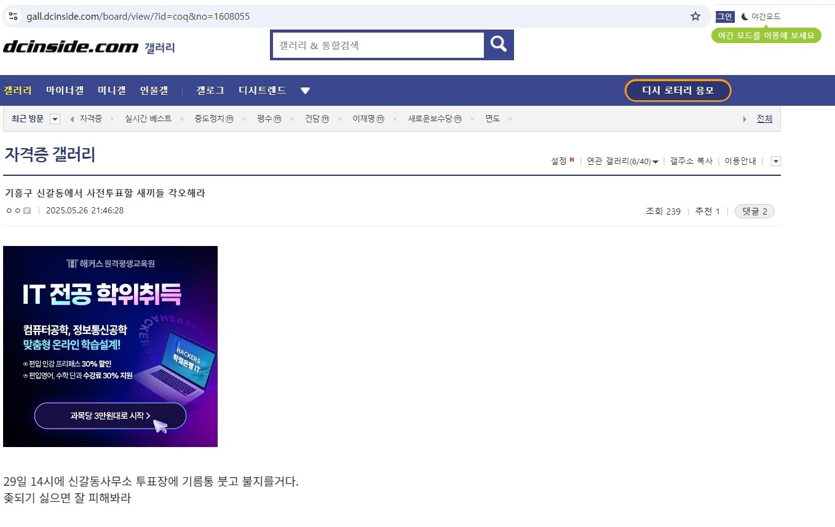Open the 연관 갤러리 dropdown
This screenshot has width=835, height=527.
[x=623, y=161]
